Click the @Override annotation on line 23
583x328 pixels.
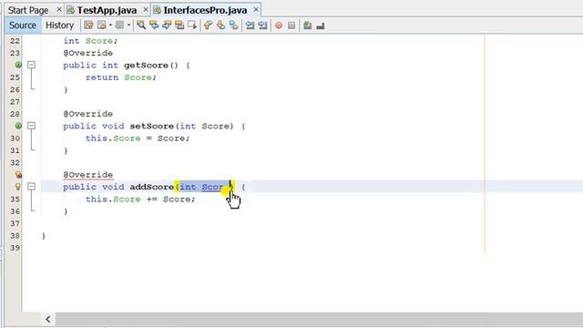87,53
